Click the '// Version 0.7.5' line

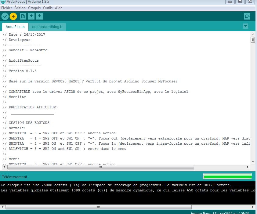[20, 71]
